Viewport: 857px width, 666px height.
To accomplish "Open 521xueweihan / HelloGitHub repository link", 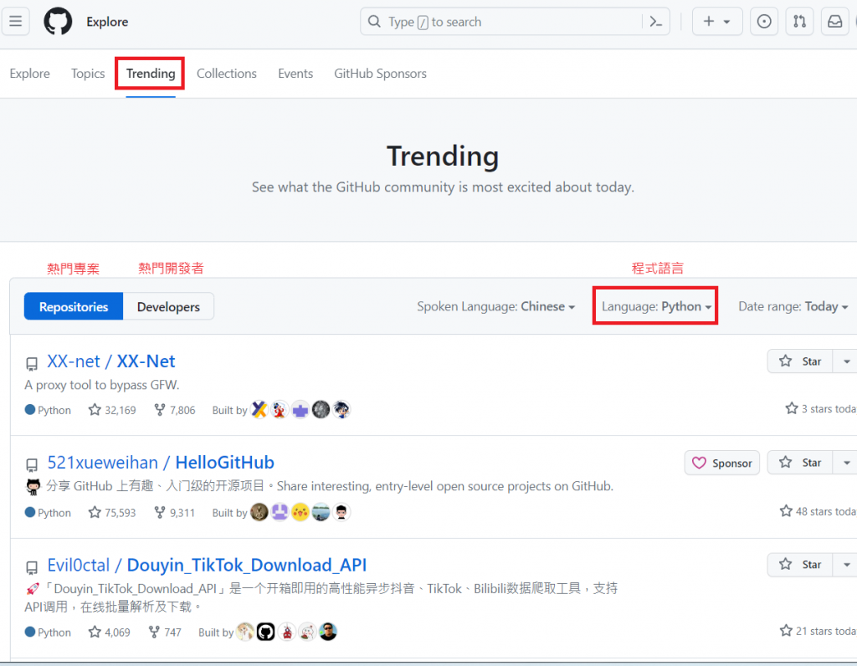I will click(x=161, y=462).
